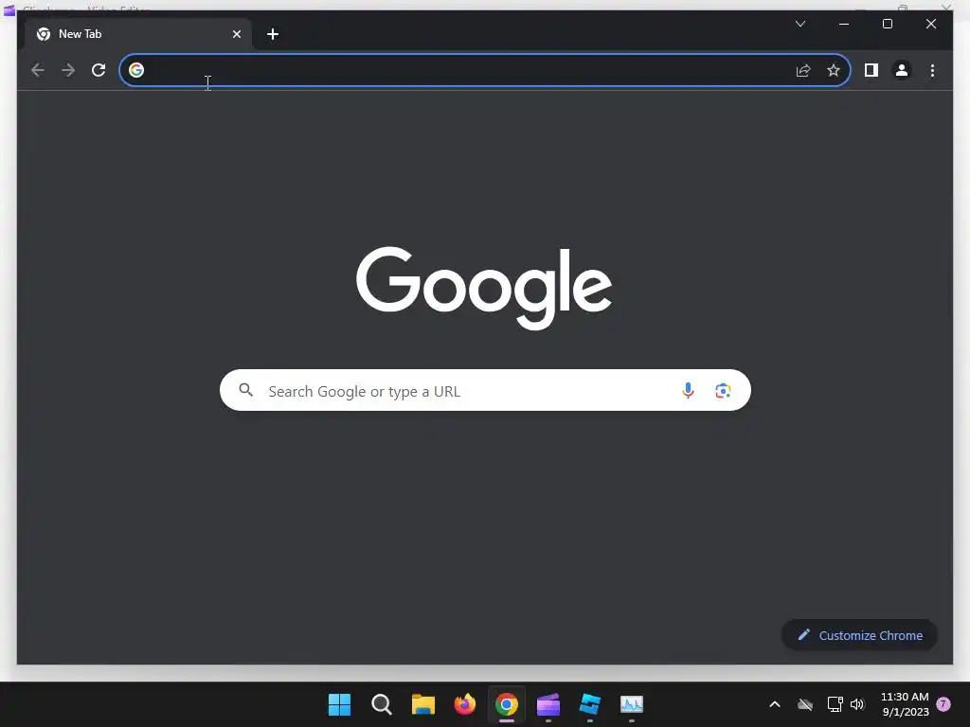This screenshot has height=727, width=970.
Task: Open the monitor graph app in the taskbar
Action: (632, 704)
